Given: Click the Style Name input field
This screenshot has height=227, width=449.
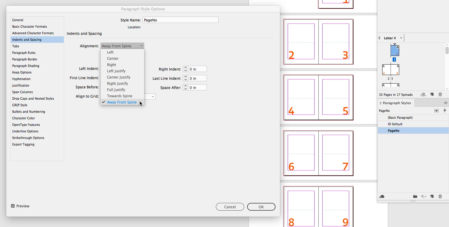Looking at the screenshot, I should tap(180, 20).
